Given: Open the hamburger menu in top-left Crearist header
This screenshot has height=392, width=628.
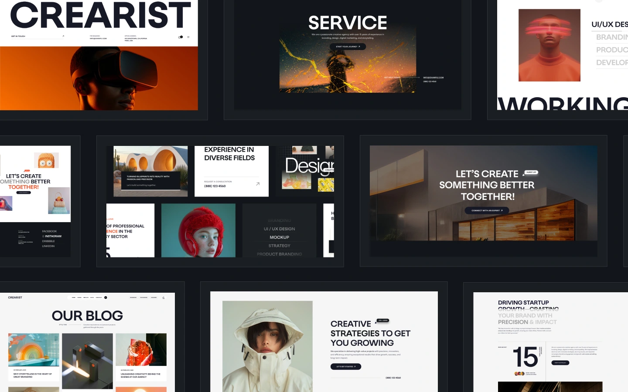Looking at the screenshot, I should [x=188, y=37].
